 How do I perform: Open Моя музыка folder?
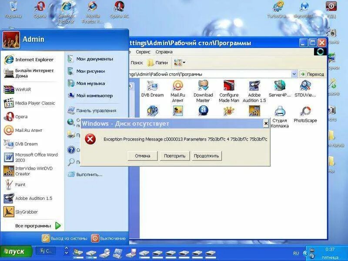pyautogui.click(x=86, y=84)
